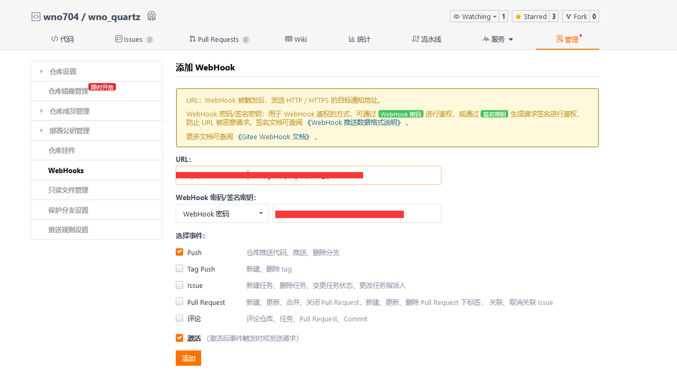
Task: Open the 流水线 pipeline tab
Action: 427,39
